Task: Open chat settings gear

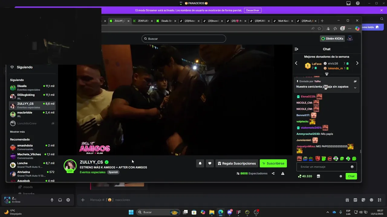Action: [341, 176]
